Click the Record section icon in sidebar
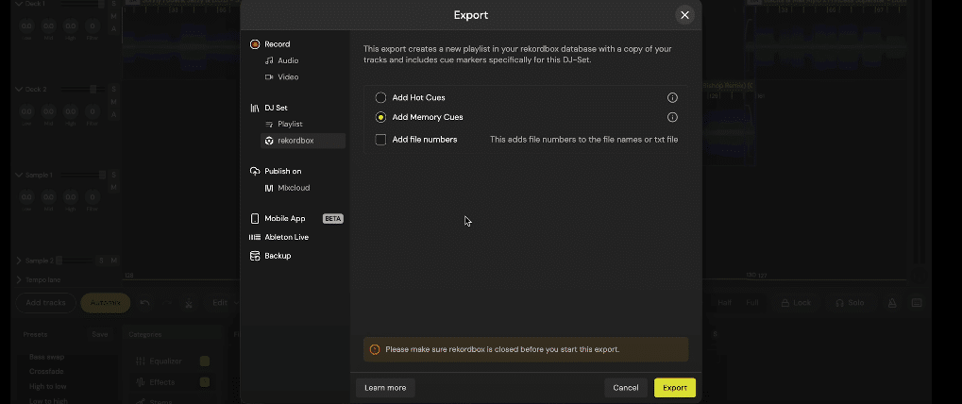This screenshot has height=404, width=962. pyautogui.click(x=255, y=44)
